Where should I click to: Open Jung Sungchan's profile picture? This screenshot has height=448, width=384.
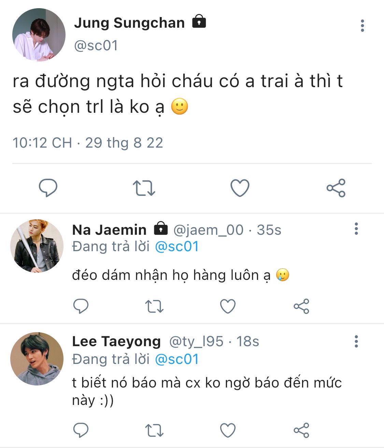[x=39, y=35]
